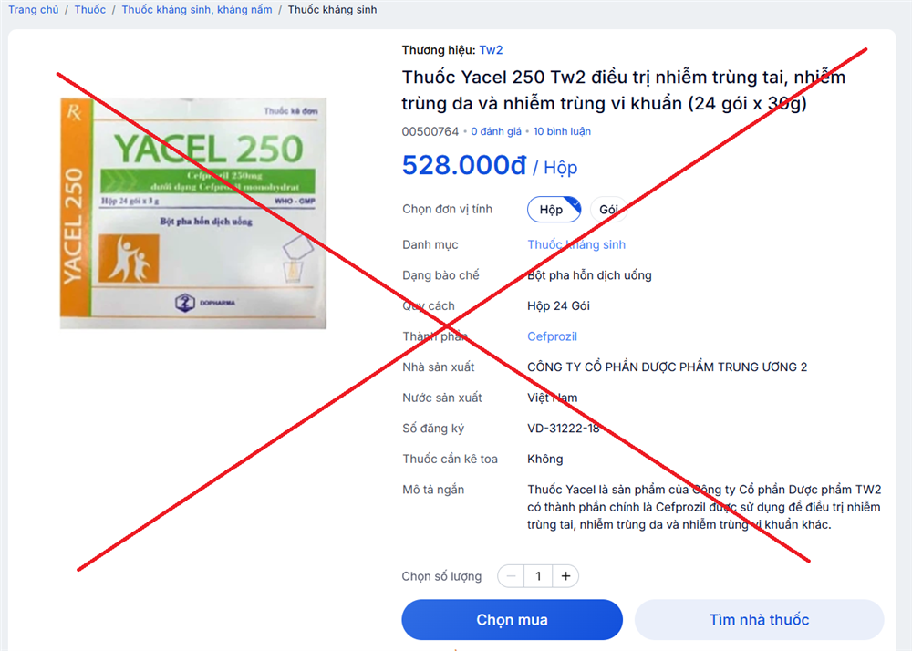Select the Gói unit option
Screen dimensions: 912x651
tap(608, 210)
